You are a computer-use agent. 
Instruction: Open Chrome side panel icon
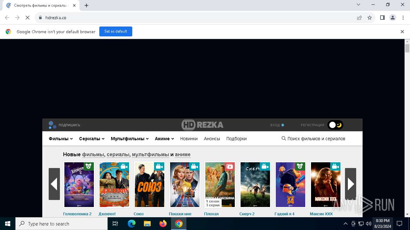(382, 18)
